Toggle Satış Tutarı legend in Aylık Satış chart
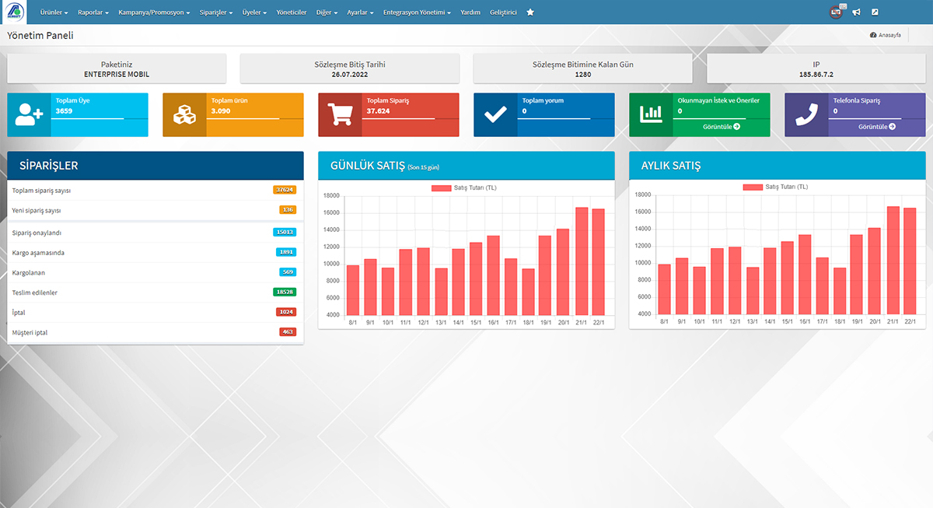 coord(776,187)
